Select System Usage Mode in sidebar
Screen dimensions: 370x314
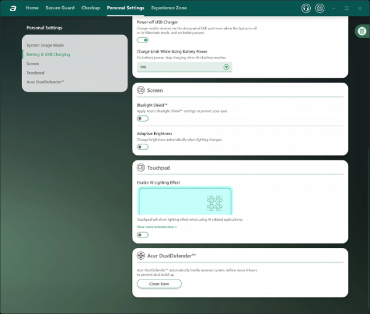click(x=45, y=46)
